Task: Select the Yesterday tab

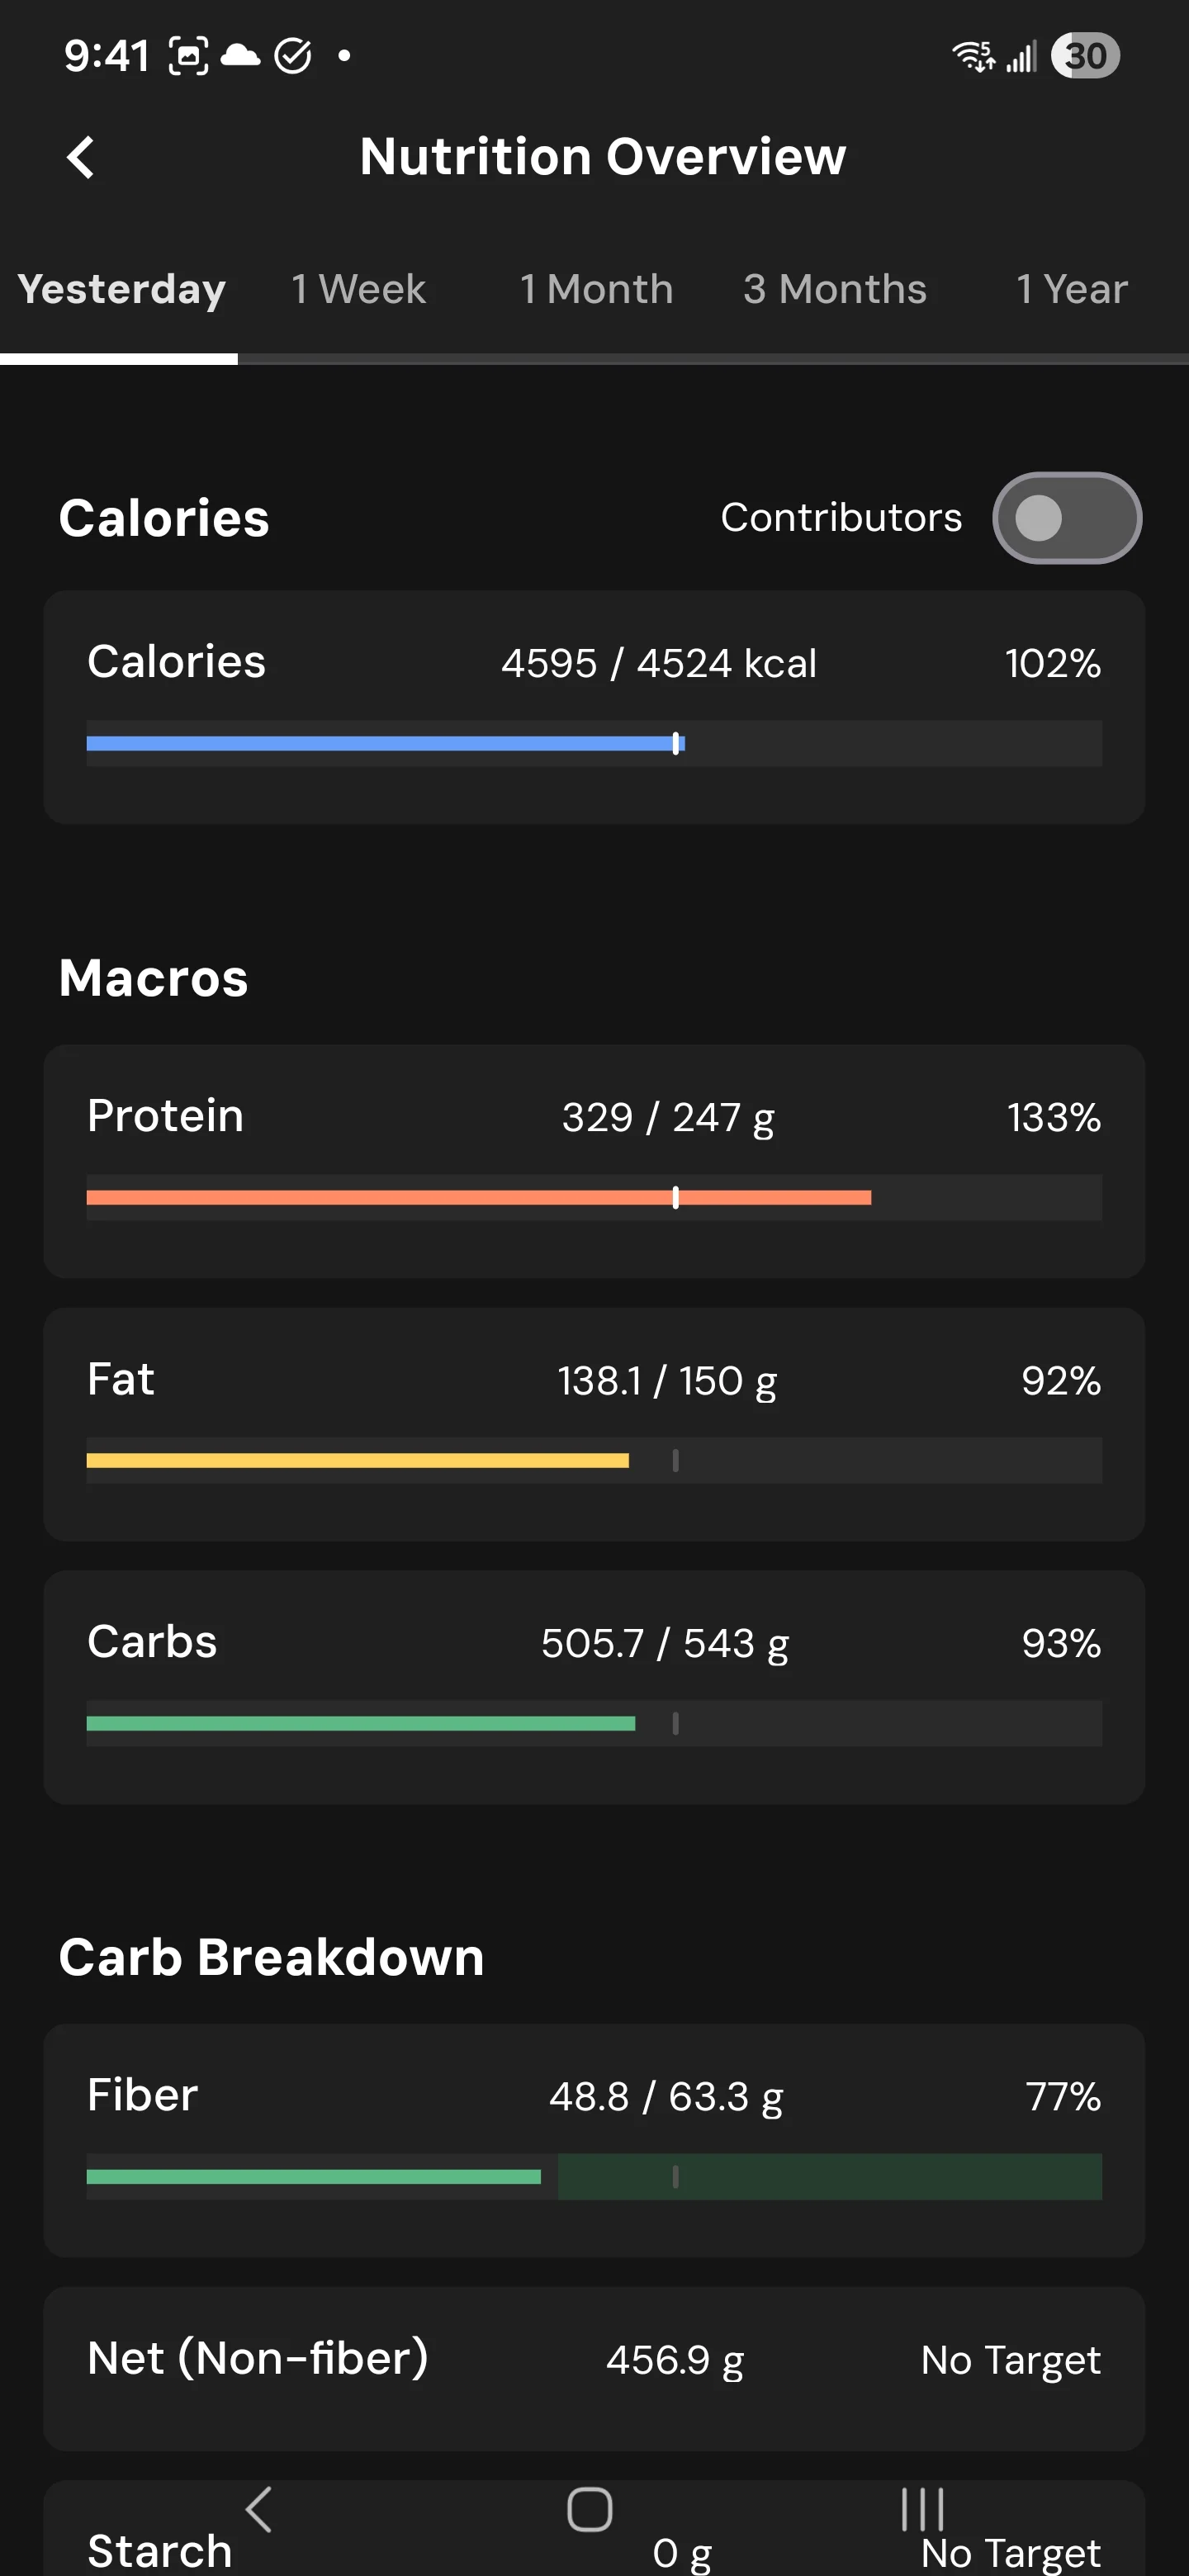Action: [x=121, y=289]
